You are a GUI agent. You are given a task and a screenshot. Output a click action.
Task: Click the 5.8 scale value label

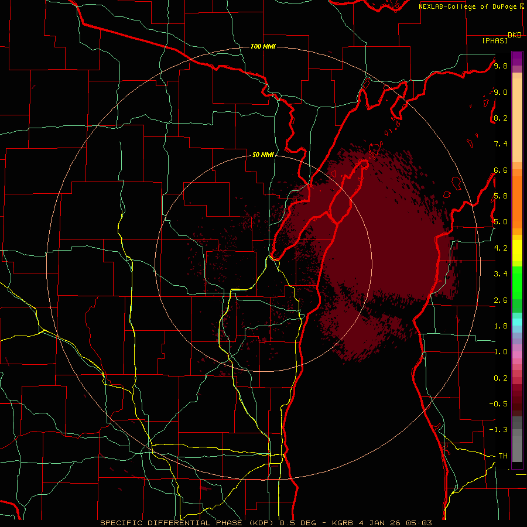click(501, 196)
